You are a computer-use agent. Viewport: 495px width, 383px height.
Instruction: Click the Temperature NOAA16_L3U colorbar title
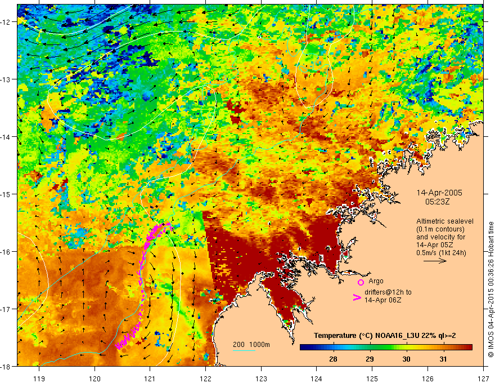tap(385, 336)
